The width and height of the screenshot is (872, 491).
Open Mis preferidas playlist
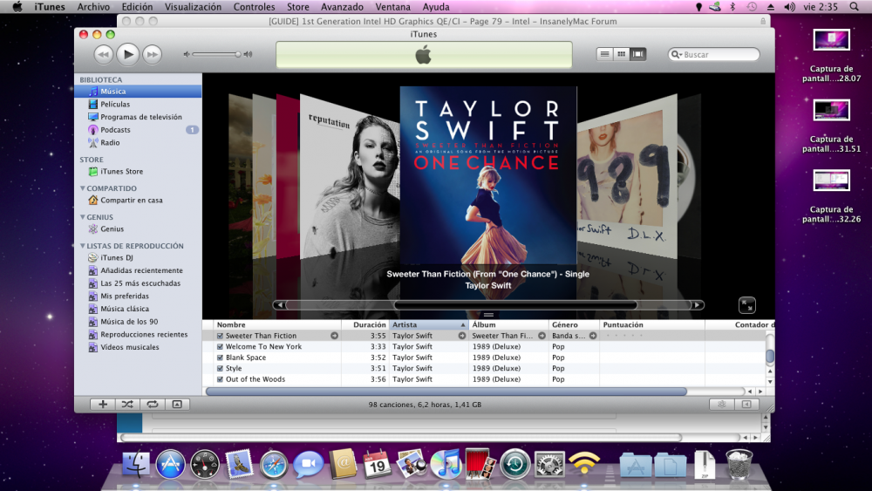(138, 296)
